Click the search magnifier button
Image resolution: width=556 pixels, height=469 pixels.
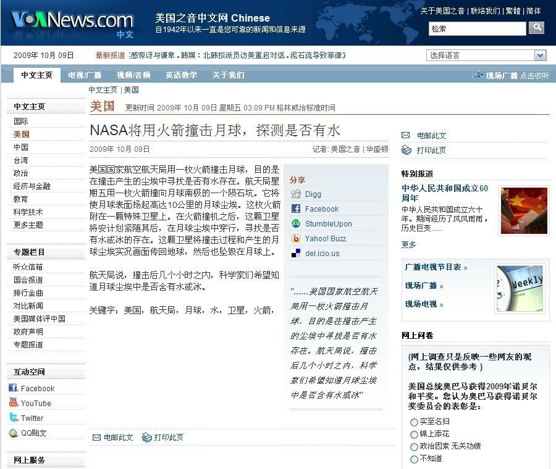pyautogui.click(x=537, y=28)
